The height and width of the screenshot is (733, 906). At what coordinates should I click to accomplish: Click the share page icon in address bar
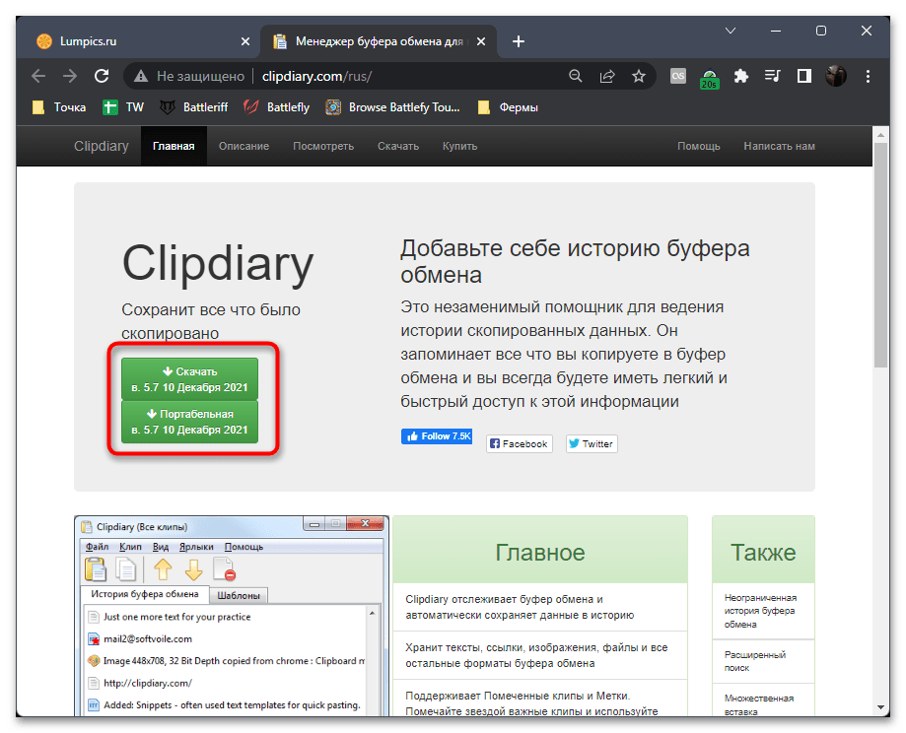(x=607, y=76)
